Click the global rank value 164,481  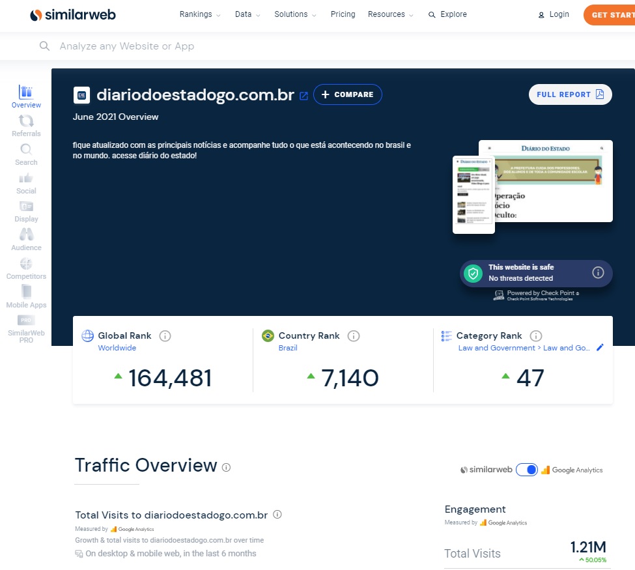[x=170, y=378]
